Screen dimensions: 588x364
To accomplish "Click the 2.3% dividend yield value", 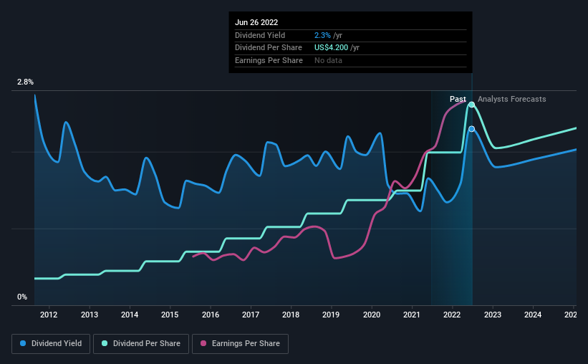I will click(322, 35).
